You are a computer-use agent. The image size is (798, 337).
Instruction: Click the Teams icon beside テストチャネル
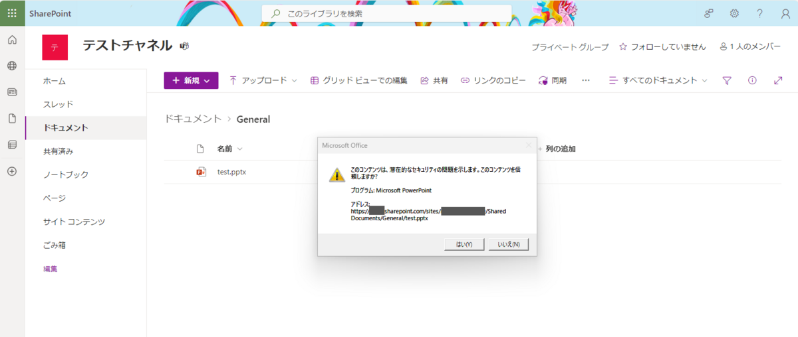click(184, 46)
